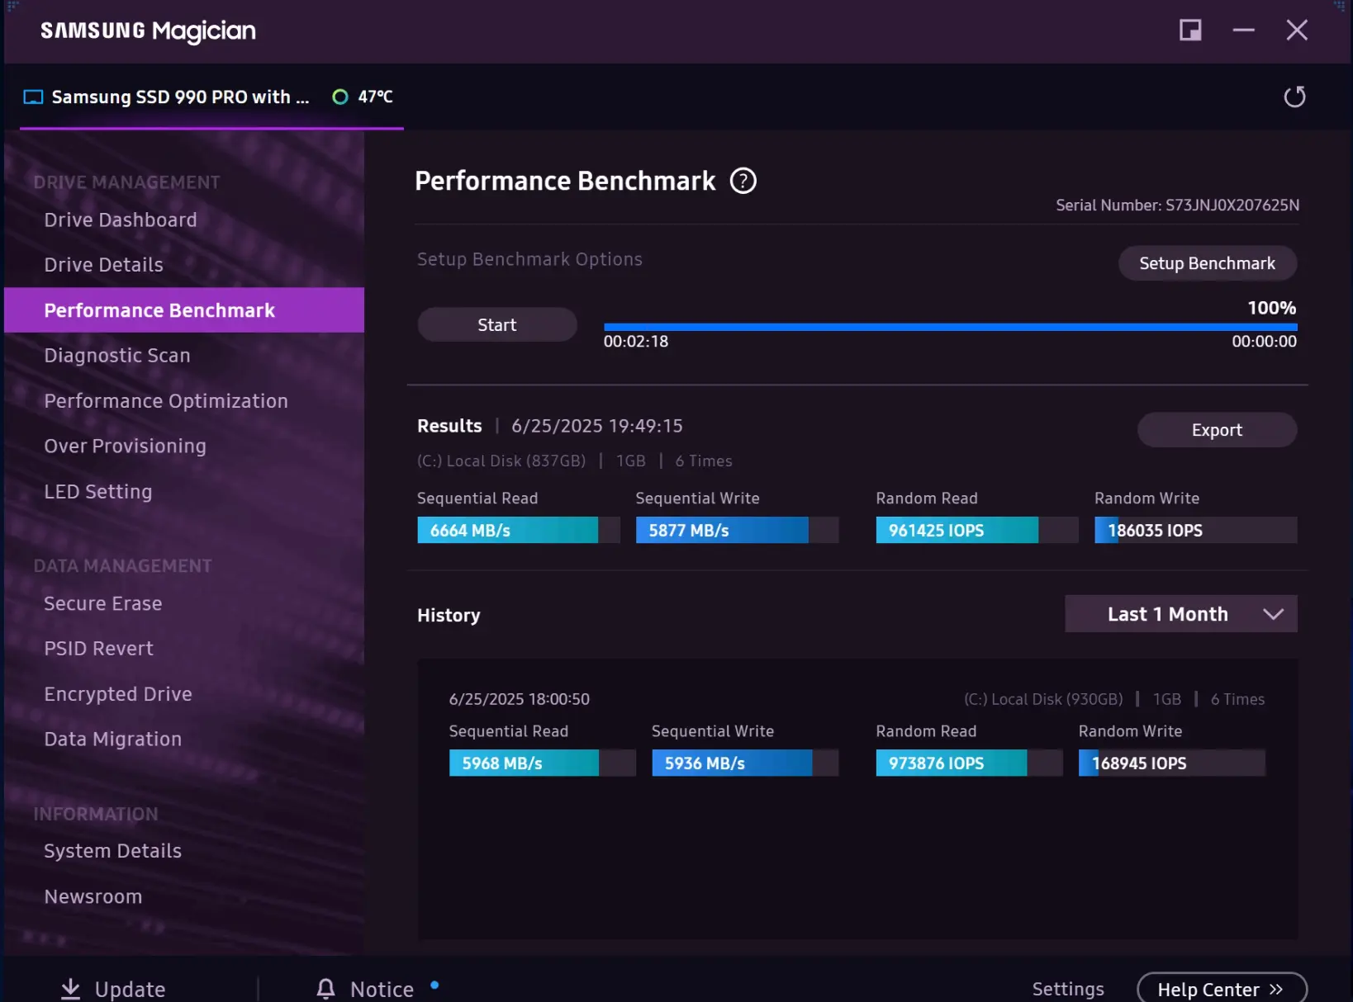The image size is (1353, 1002).
Task: Click the (C:) Local Disk (930GB) history text
Action: pyautogui.click(x=1043, y=699)
